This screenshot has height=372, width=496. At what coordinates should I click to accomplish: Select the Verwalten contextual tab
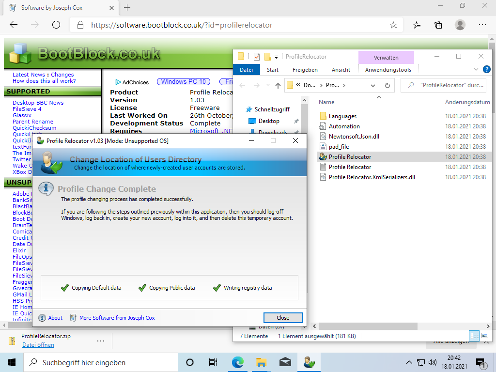(x=386, y=58)
